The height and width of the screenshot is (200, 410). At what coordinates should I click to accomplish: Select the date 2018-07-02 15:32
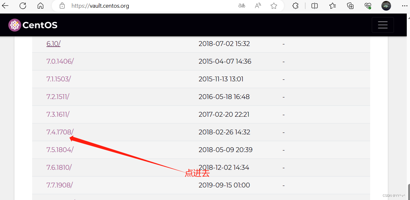coord(224,44)
